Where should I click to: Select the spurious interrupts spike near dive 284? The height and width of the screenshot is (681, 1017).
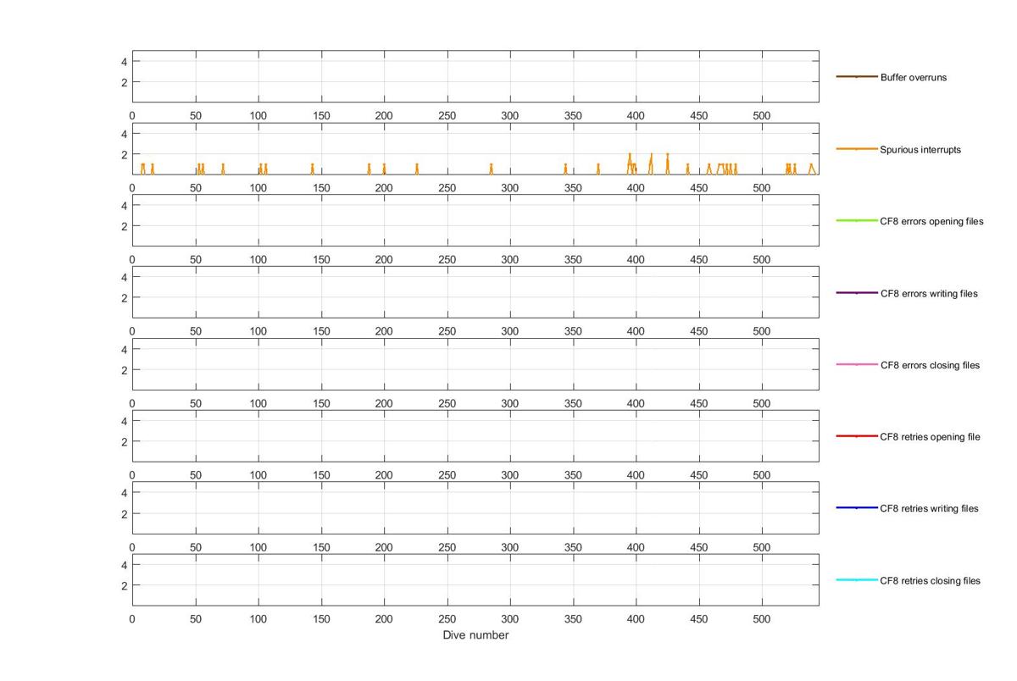point(492,169)
